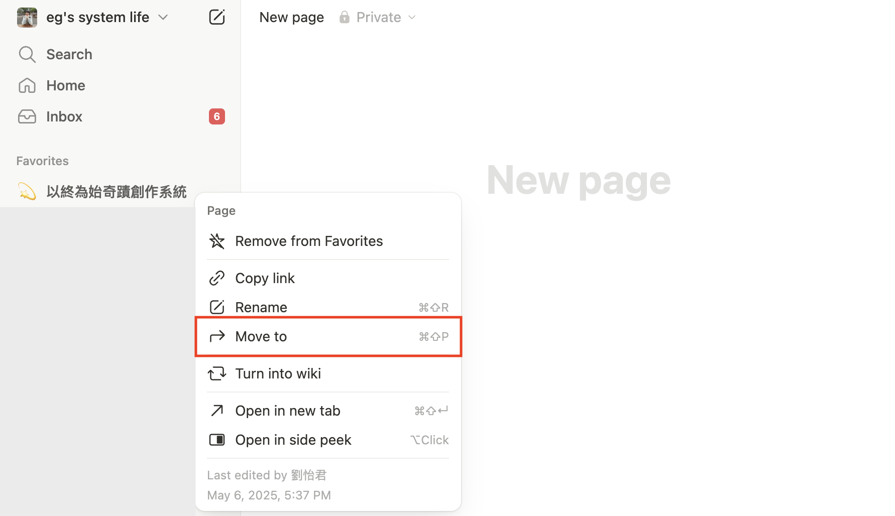Click the Search magnifier icon
895x516 pixels.
click(x=27, y=54)
